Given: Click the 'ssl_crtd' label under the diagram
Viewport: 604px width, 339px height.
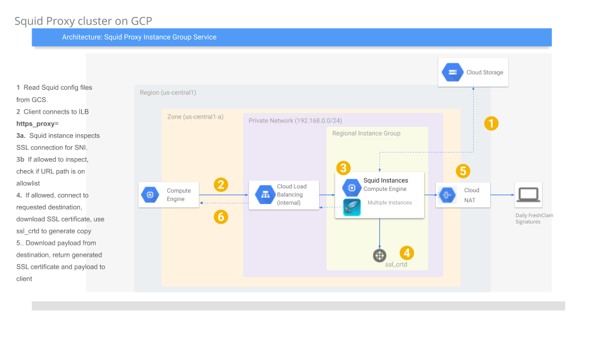Looking at the screenshot, I should (x=396, y=264).
